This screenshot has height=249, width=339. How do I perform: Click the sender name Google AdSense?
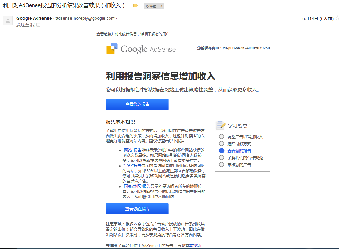34,18
